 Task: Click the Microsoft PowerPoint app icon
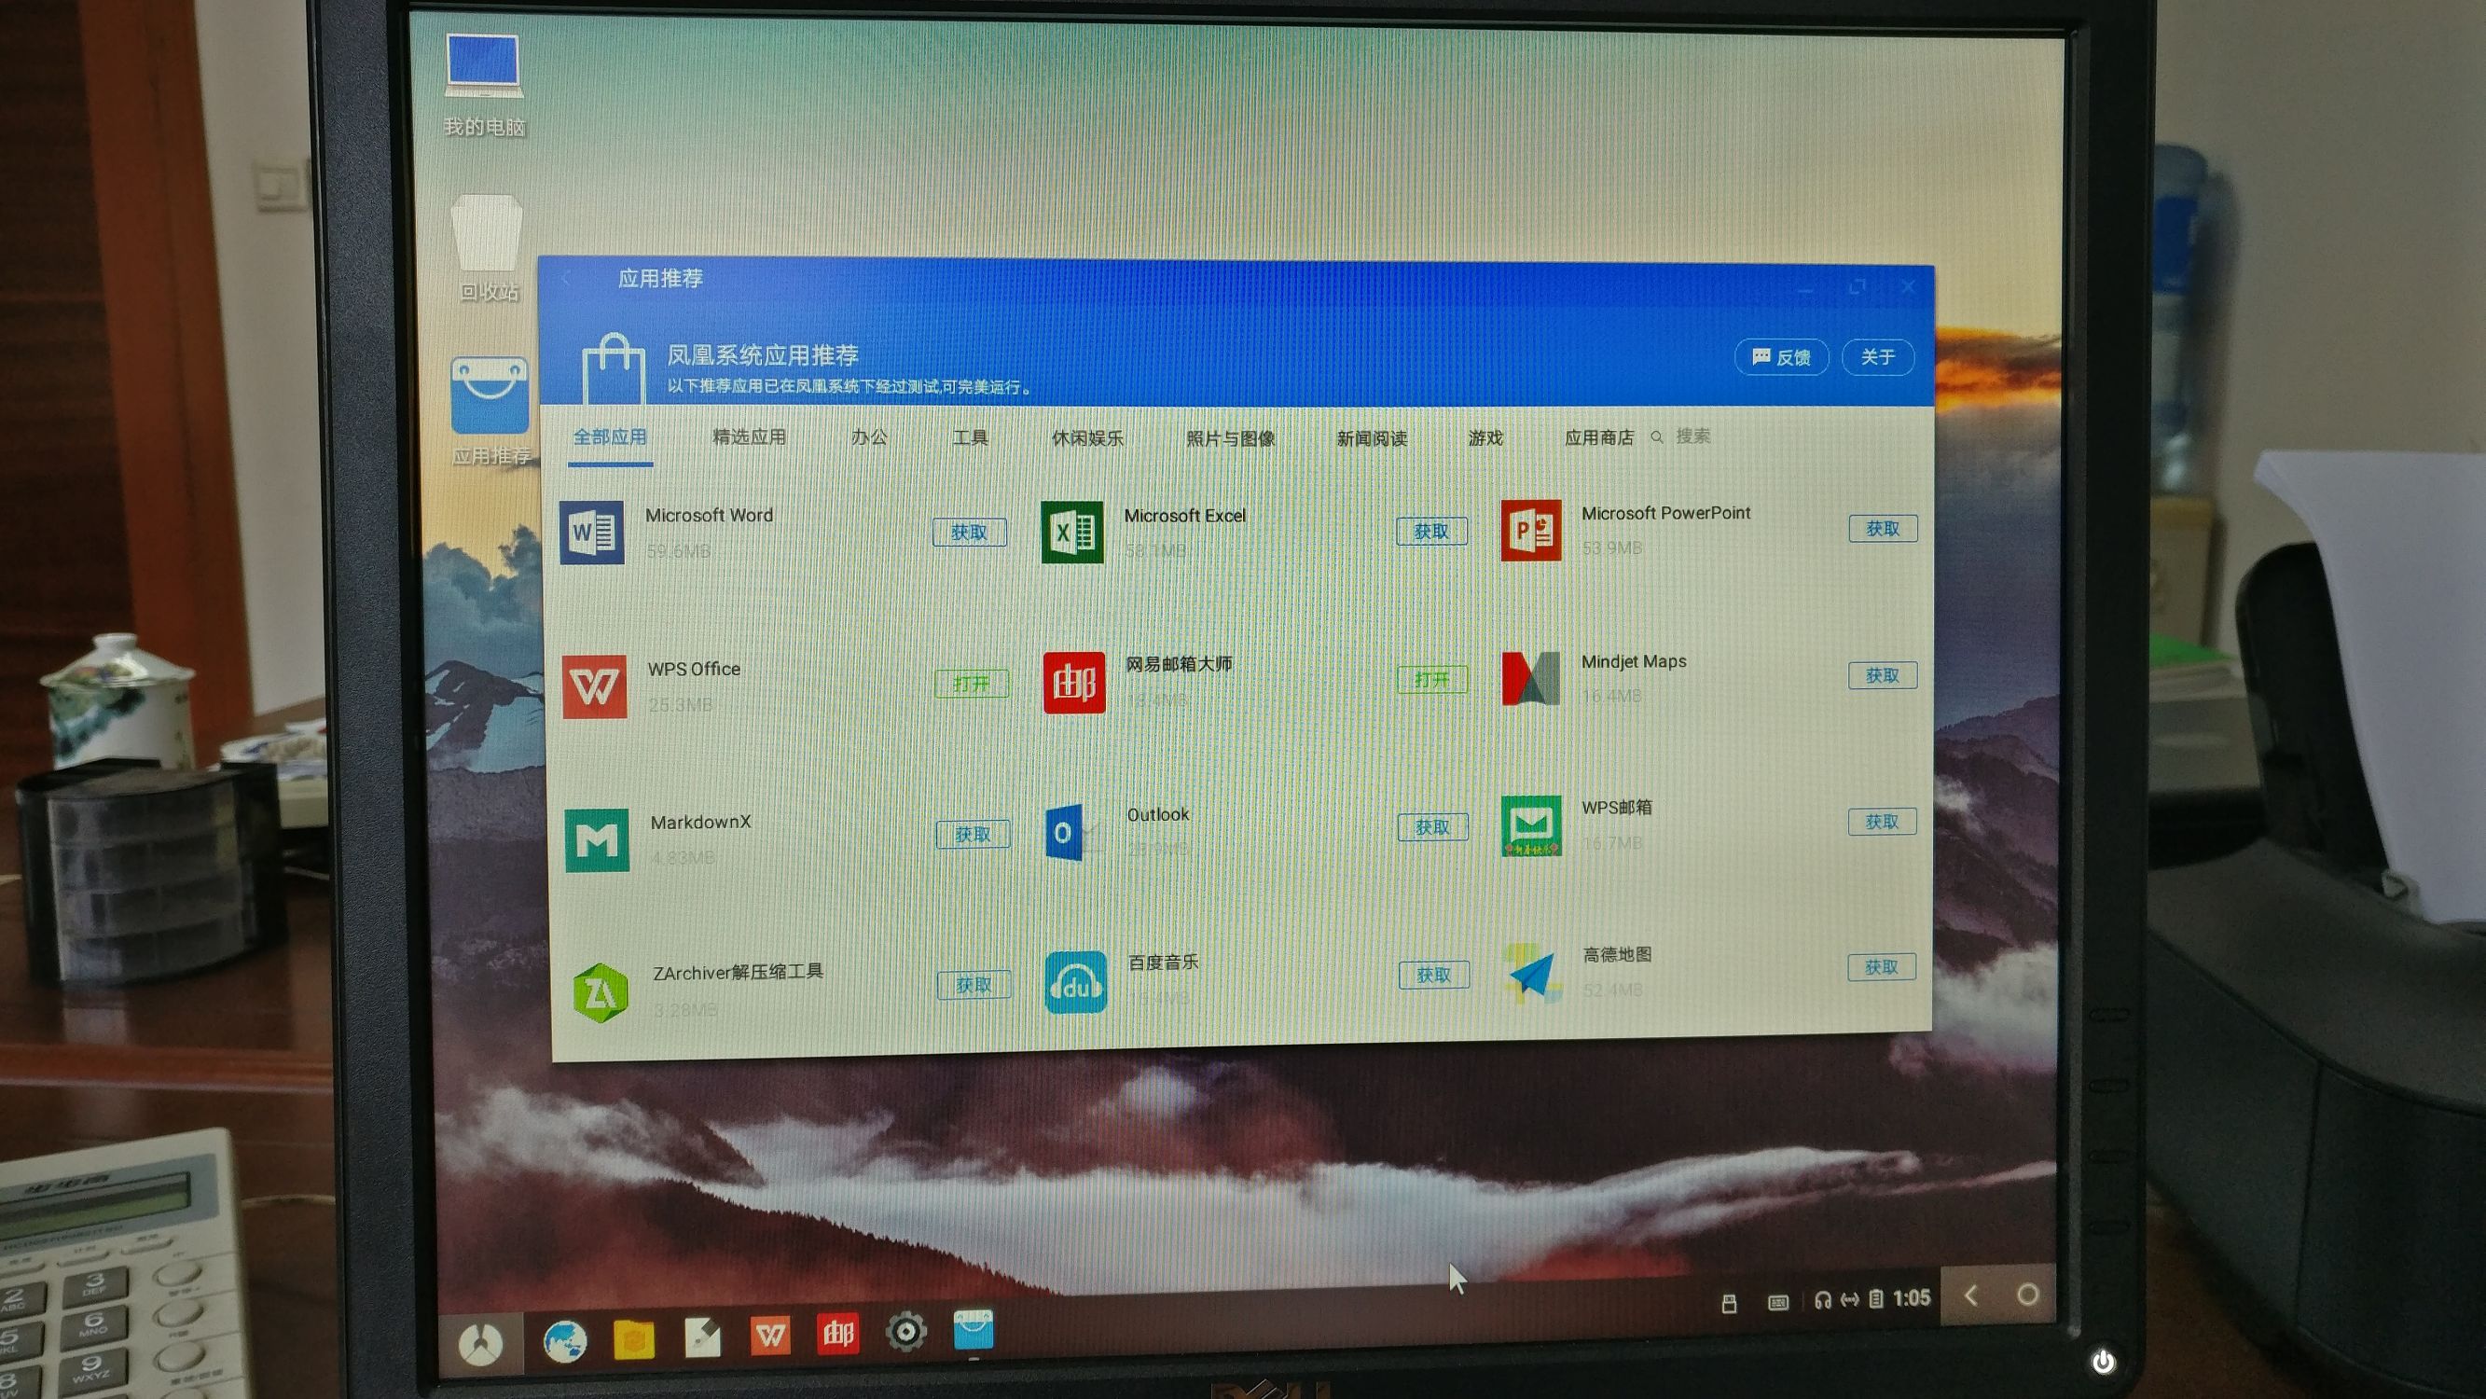(x=1530, y=530)
